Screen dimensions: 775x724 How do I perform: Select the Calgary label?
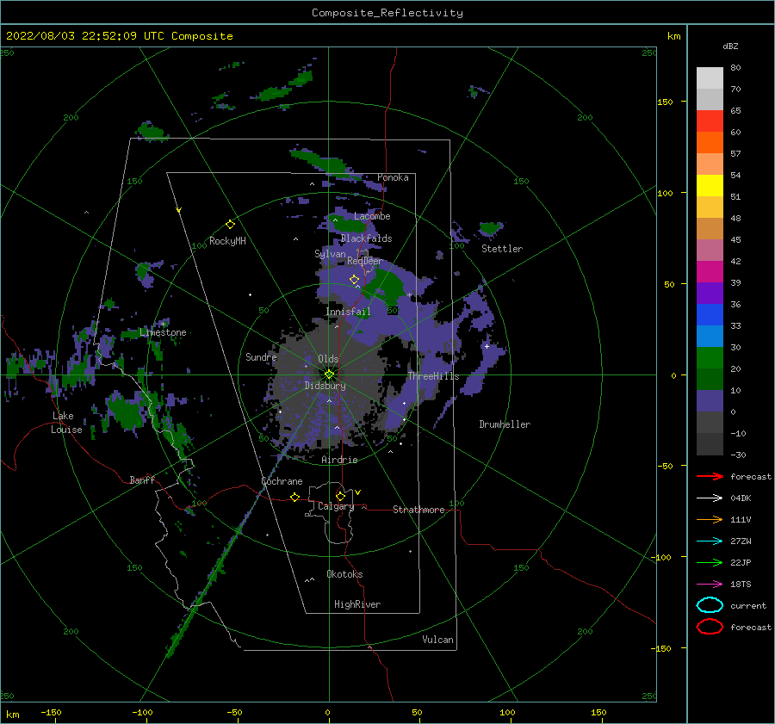tap(336, 506)
